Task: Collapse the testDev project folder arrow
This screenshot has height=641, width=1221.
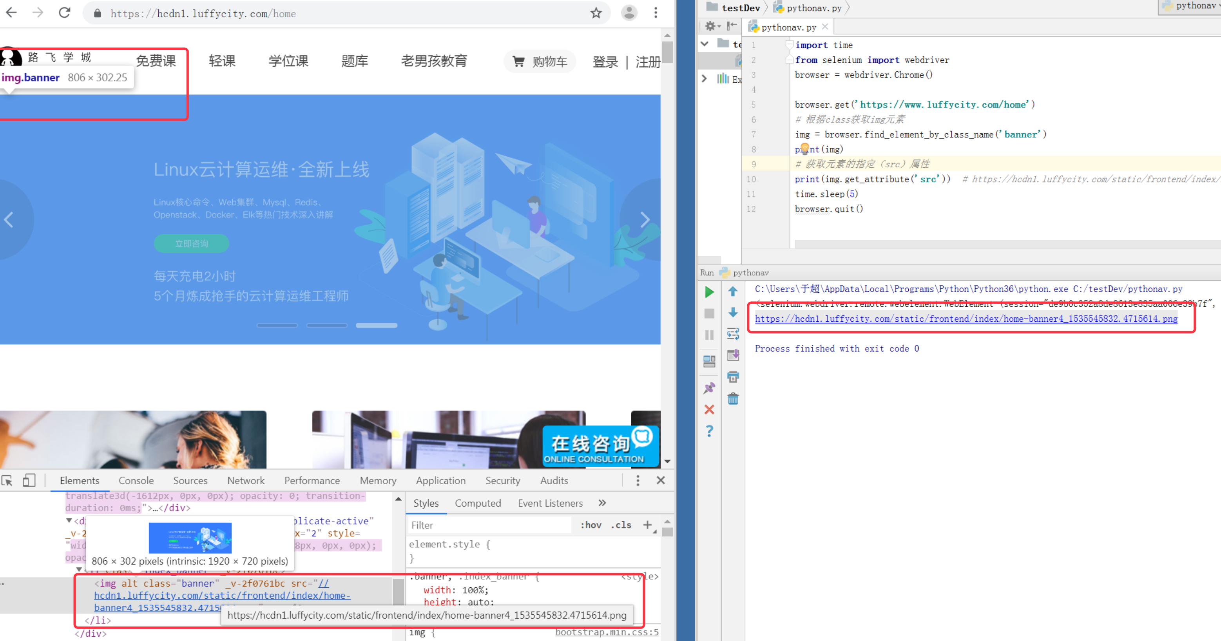Action: 705,43
